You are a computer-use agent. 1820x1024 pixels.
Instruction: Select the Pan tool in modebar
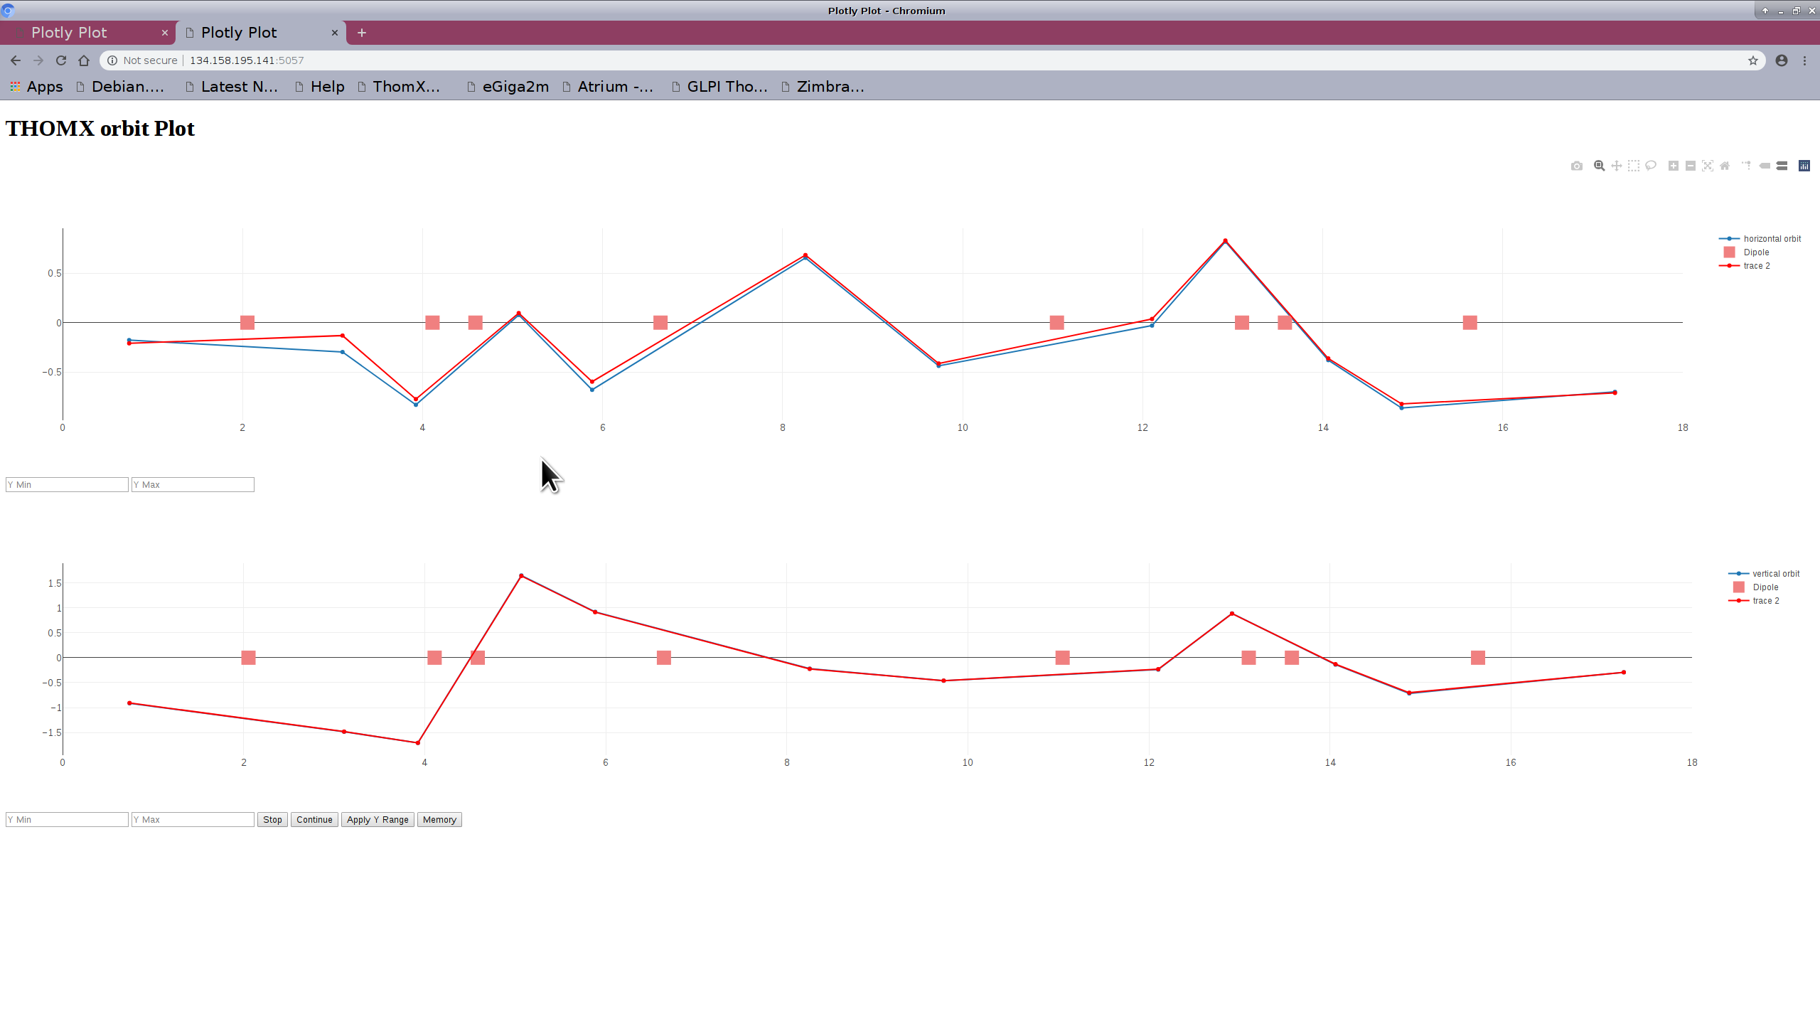click(x=1616, y=166)
